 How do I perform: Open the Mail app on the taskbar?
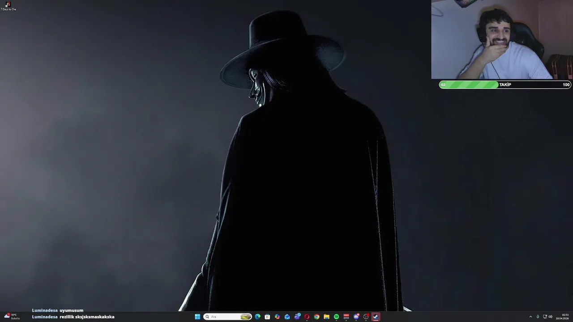pyautogui.click(x=287, y=317)
